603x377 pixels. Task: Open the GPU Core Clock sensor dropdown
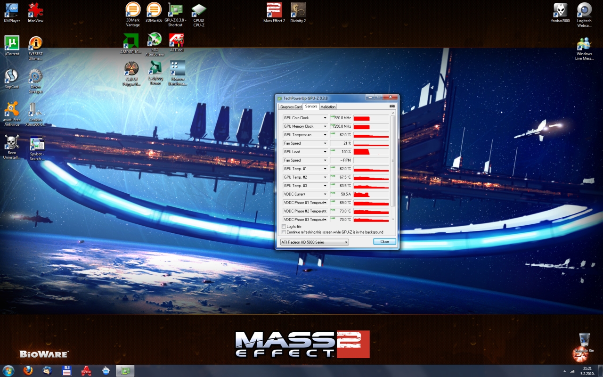pos(325,118)
